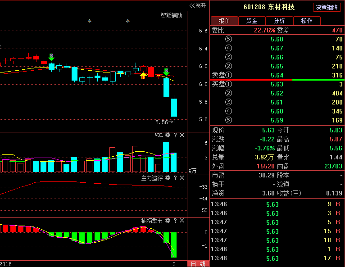Expand the chart using <<展开

(x=197, y=5)
